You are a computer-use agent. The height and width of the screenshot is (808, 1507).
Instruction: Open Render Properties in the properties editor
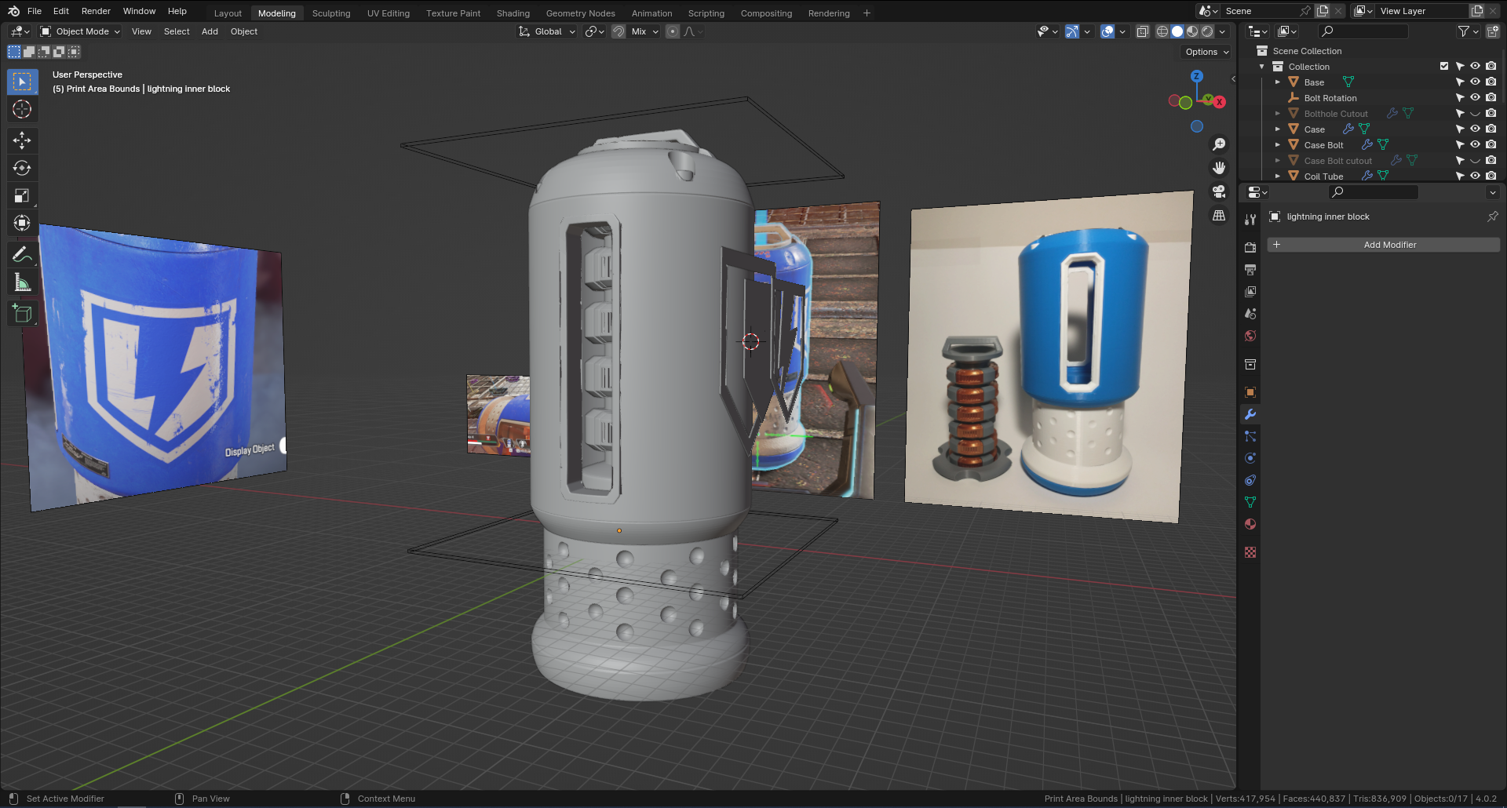point(1250,246)
